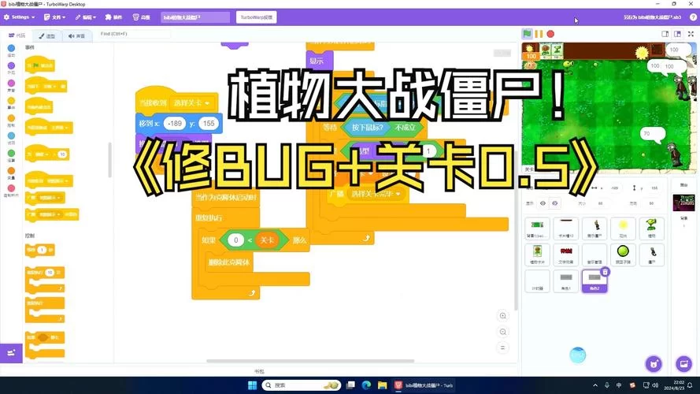The width and height of the screenshot is (700, 394).
Task: Open the advanced settings menu item
Action: (142, 17)
